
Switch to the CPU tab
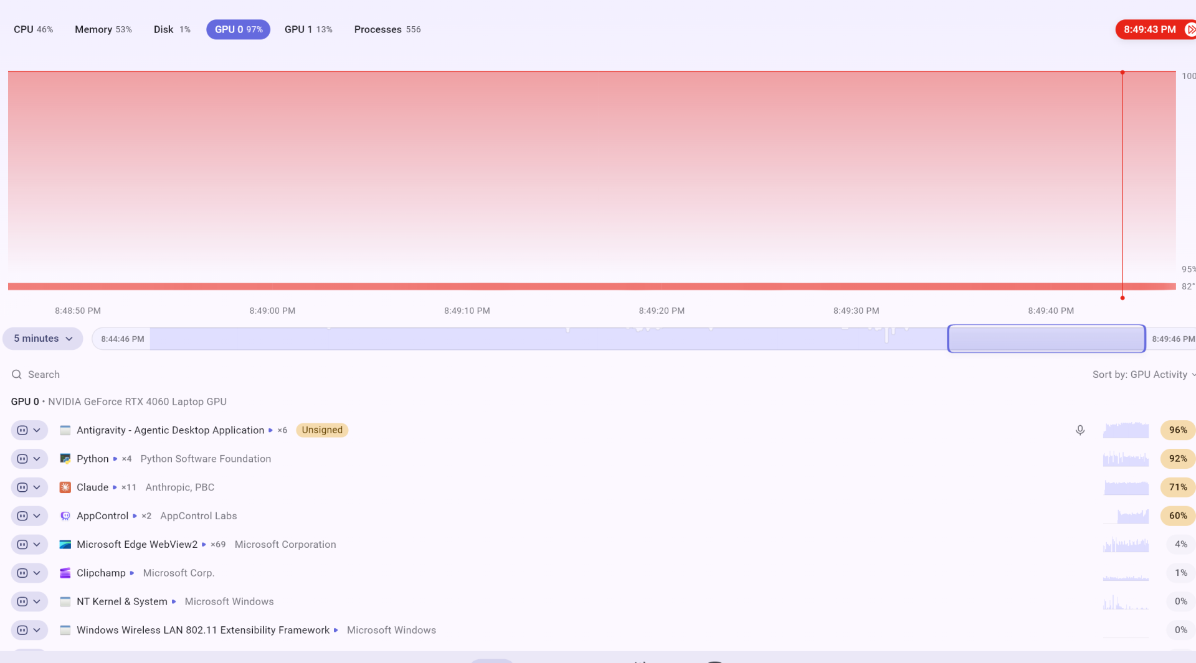tap(33, 29)
